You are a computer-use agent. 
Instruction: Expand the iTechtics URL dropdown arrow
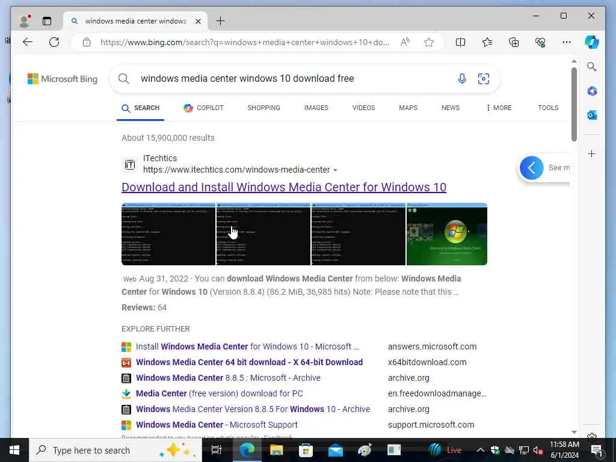[x=335, y=170]
